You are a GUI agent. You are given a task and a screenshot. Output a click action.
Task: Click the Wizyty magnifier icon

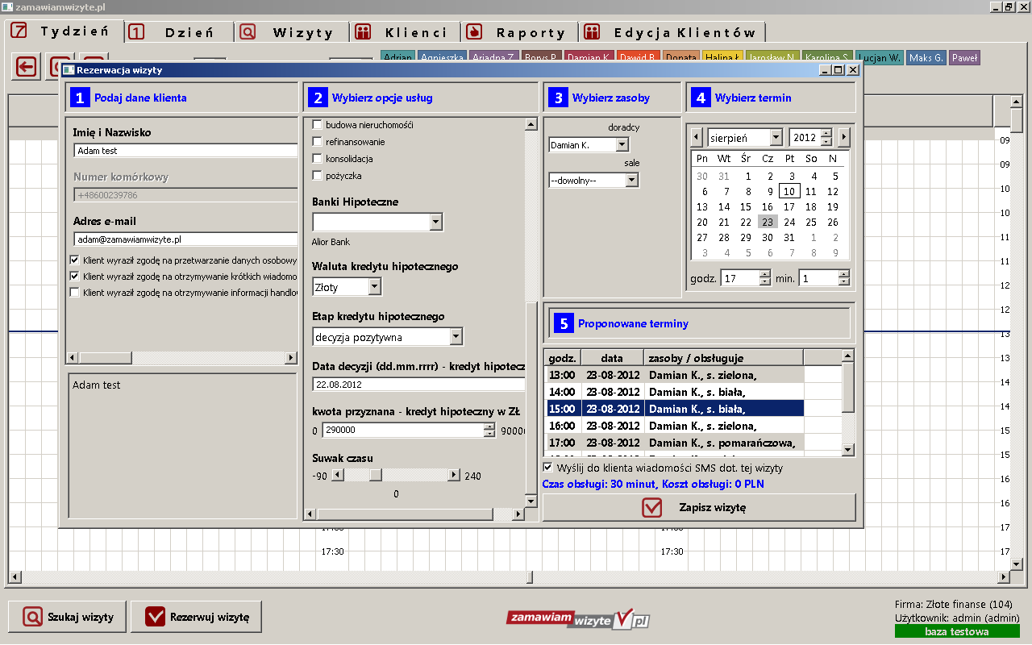point(248,32)
